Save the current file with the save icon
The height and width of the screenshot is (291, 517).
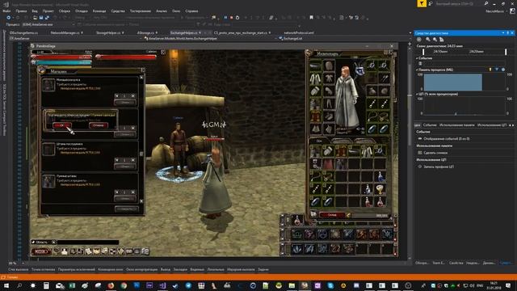41,18
